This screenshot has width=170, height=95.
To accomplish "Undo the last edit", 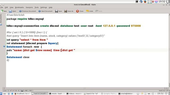I will pyautogui.click(x=90, y=11).
